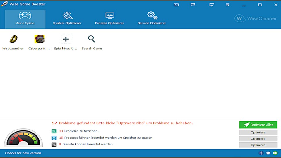Screen dimensions: 281x158
Task: Switch to the System Optimierer tab
Action: (67, 19)
